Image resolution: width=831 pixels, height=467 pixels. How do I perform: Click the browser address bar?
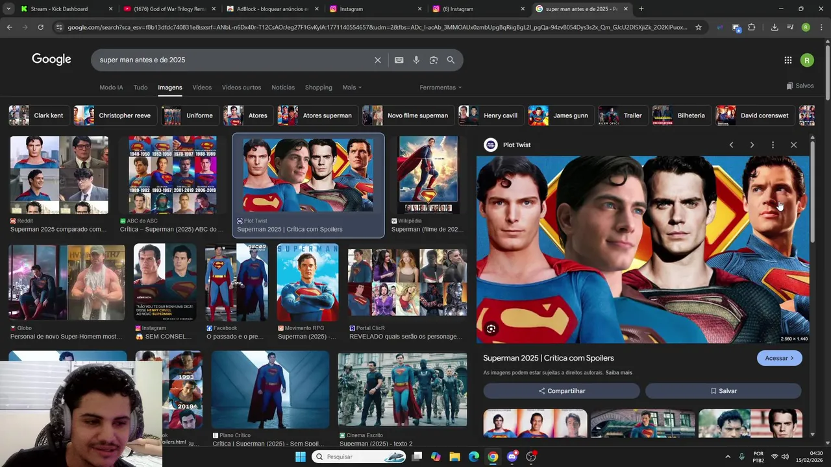[377, 27]
